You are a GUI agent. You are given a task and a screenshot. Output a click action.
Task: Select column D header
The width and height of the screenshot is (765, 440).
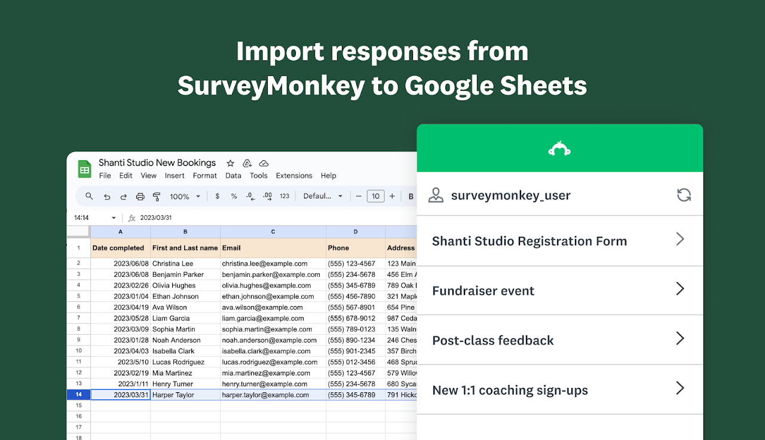(x=356, y=231)
